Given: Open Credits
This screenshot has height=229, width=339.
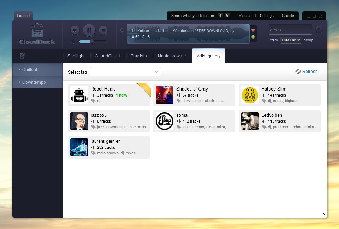Looking at the screenshot, I should tap(288, 16).
